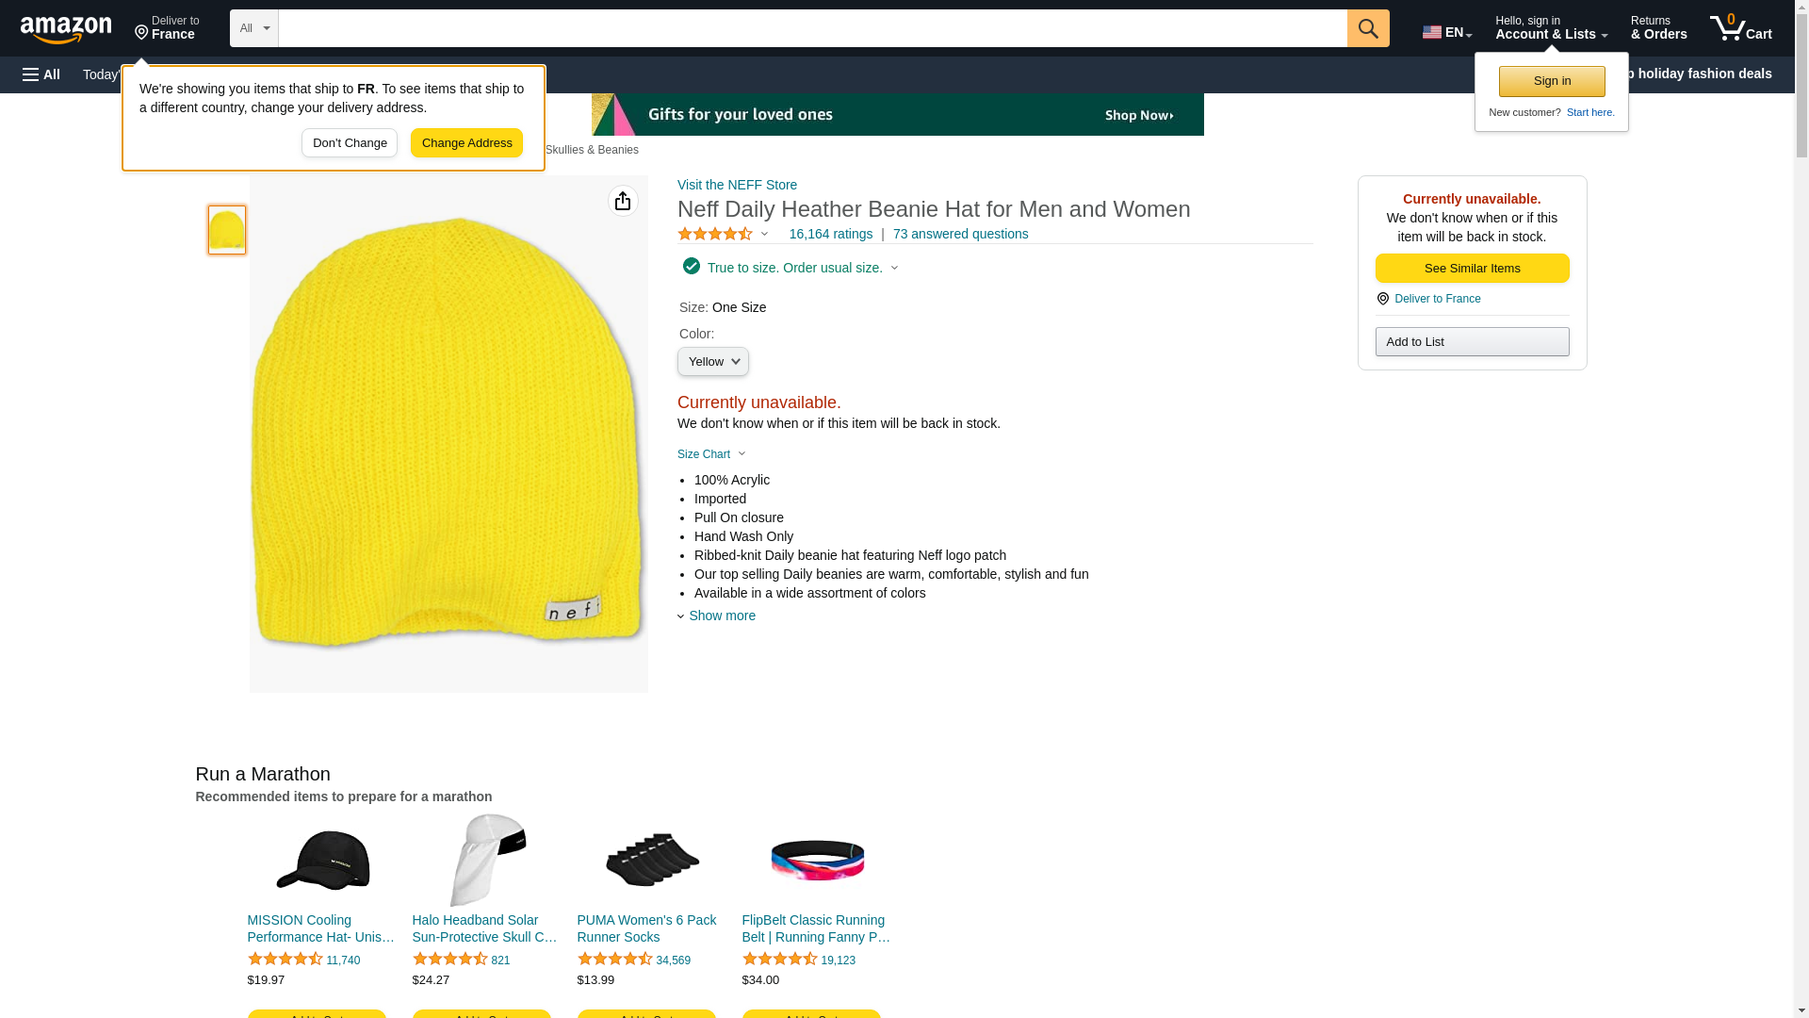Expand the True to size fit info
The height and width of the screenshot is (1018, 1809).
coord(794,268)
